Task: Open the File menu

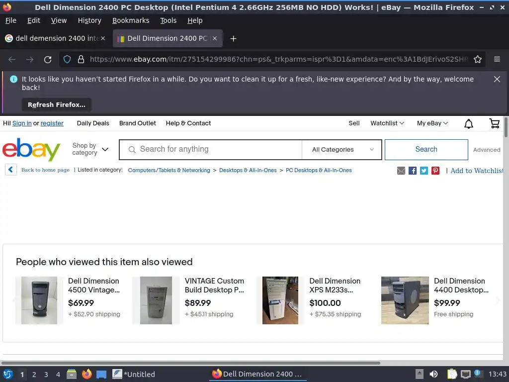Action: coord(11,20)
